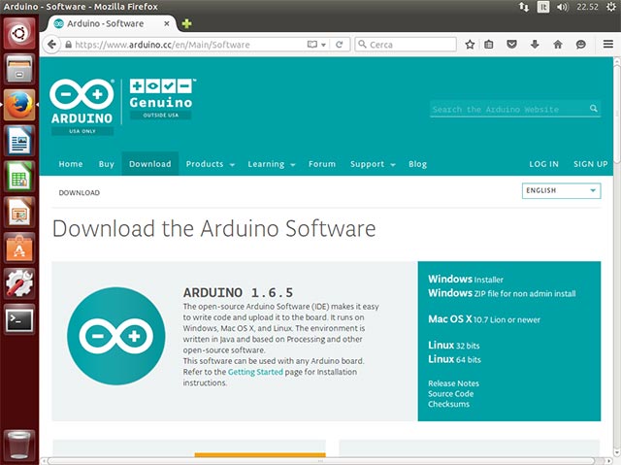This screenshot has height=465, width=621.
Task: Click the Genuino logo in header
Action: (161, 99)
